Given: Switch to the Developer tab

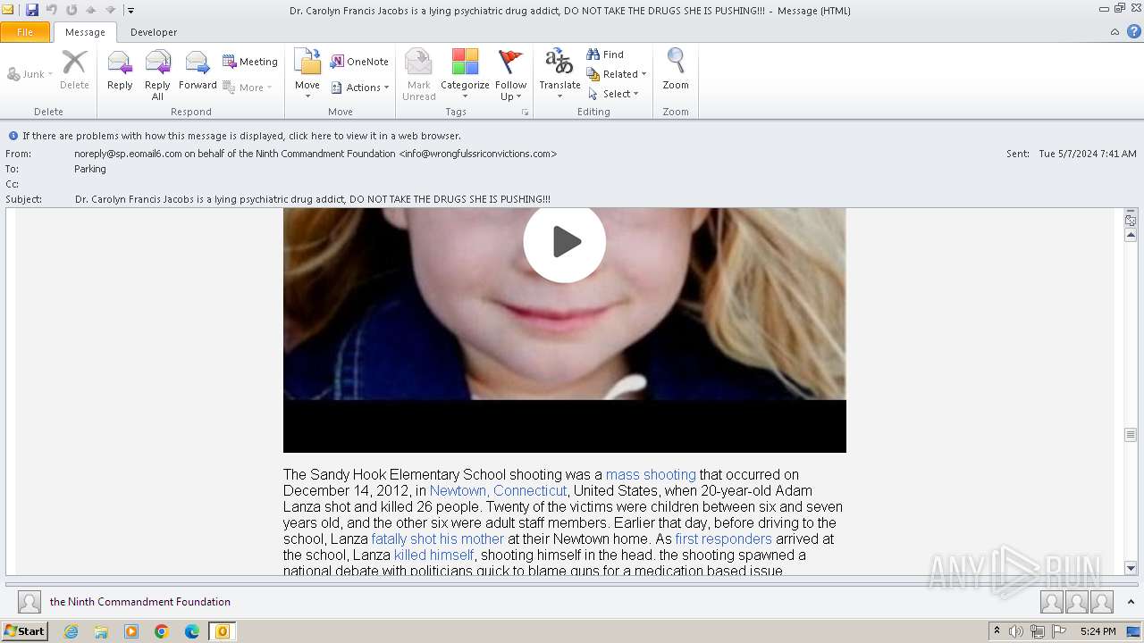Looking at the screenshot, I should click(x=154, y=32).
